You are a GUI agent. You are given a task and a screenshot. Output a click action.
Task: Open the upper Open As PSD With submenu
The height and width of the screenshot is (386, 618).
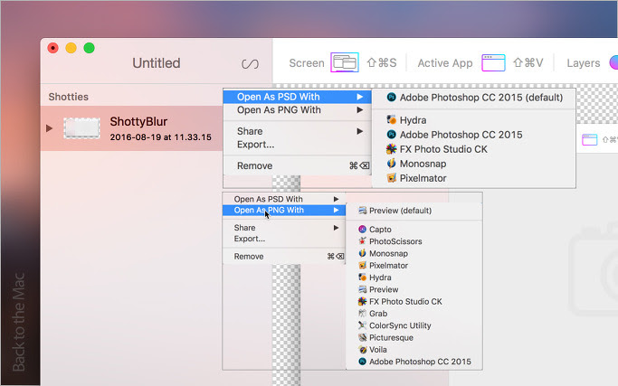pos(297,97)
